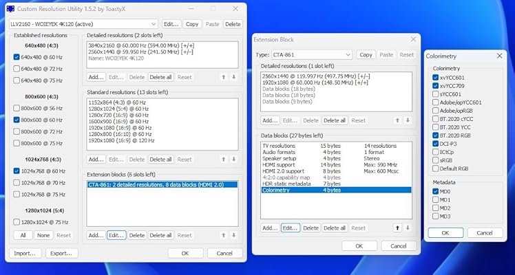Enable MD1 metadata checkbox
Image resolution: width=515 pixels, height=275 pixels.
[x=436, y=199]
